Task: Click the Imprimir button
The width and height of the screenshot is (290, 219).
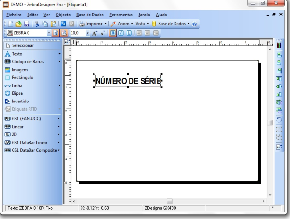Action: (x=93, y=24)
